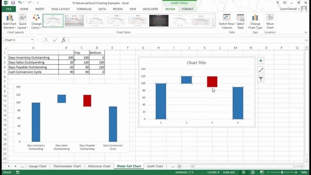Switch to the FORMULAS tab
Screen dimensions: 311x175
point(84,9)
